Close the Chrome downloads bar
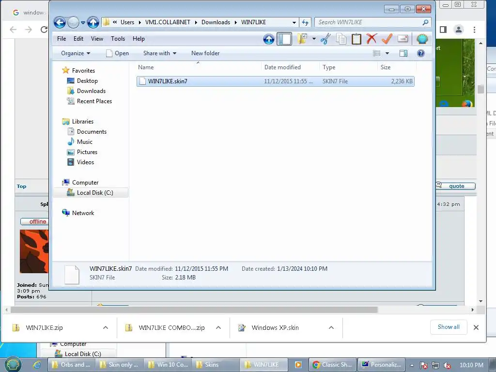The image size is (496, 372). click(476, 327)
